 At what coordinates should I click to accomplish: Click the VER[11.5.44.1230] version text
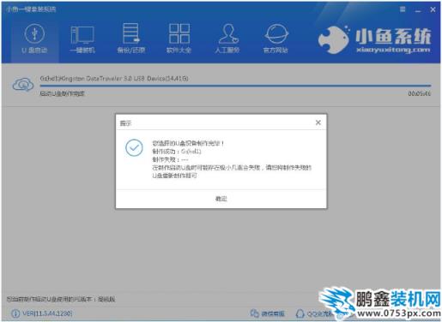(x=47, y=313)
